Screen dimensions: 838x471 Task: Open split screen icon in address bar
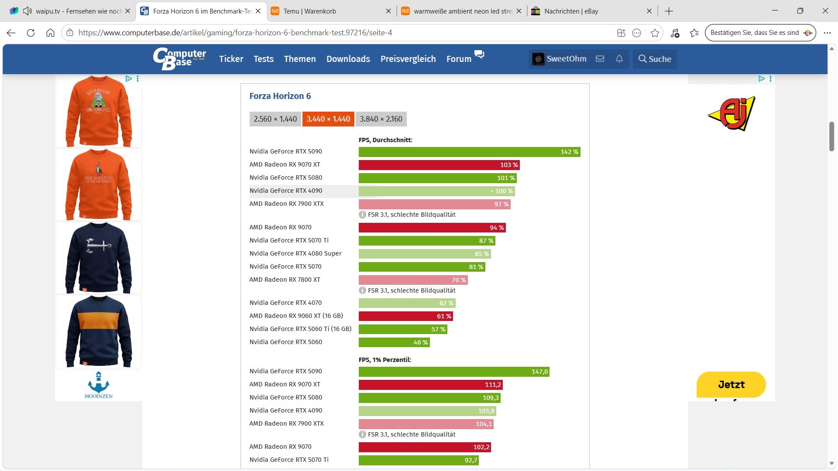[621, 33]
